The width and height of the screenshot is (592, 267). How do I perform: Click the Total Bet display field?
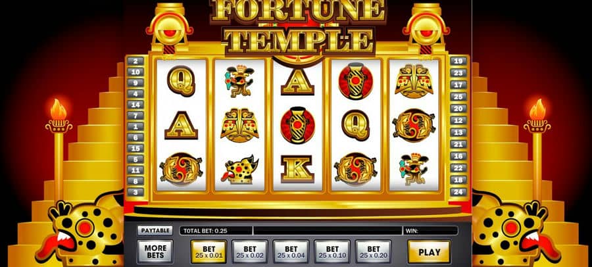click(216, 230)
